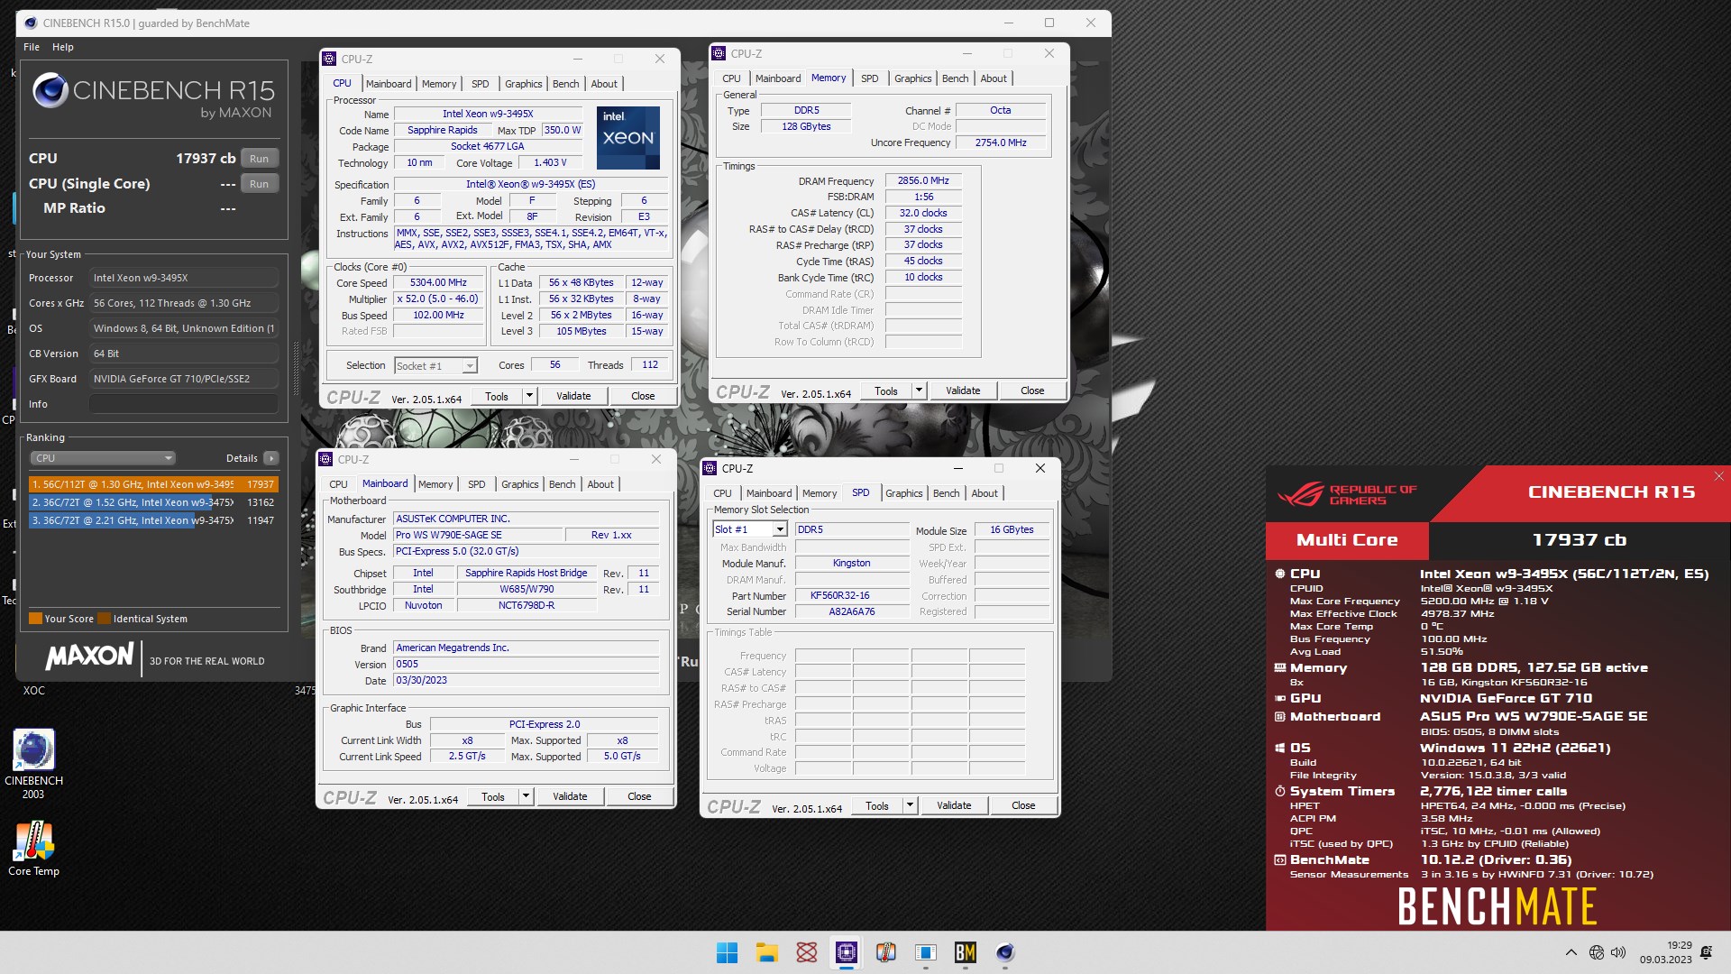The width and height of the screenshot is (1731, 974).
Task: Select CINEBENCH 2003 desktop shortcut
Action: 33,764
